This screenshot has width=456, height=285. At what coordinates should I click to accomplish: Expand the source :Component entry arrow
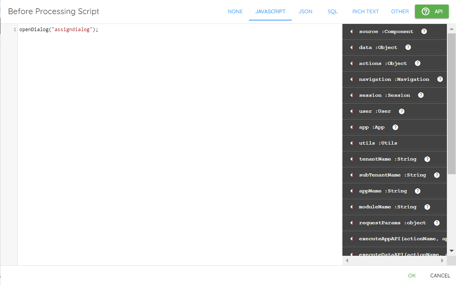tap(351, 31)
